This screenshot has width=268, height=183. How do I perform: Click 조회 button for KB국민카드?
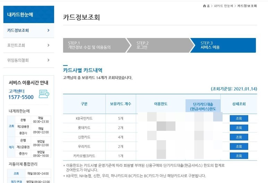239,118
